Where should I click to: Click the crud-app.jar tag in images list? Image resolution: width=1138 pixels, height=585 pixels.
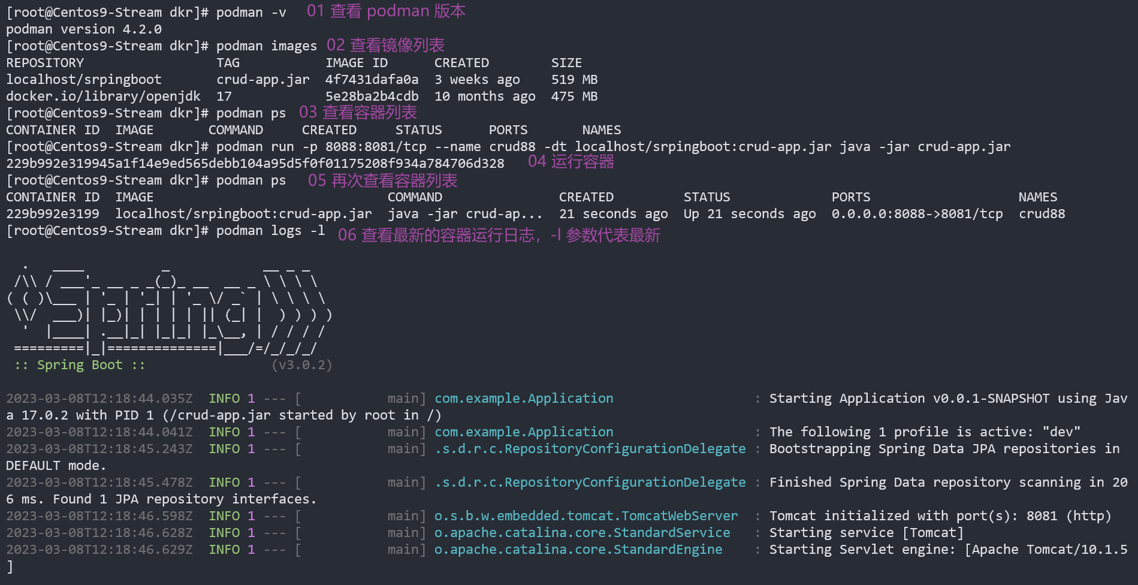262,80
